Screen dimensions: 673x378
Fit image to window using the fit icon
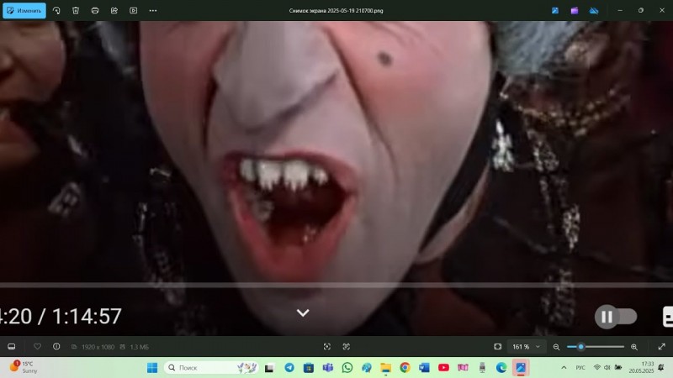pos(497,346)
